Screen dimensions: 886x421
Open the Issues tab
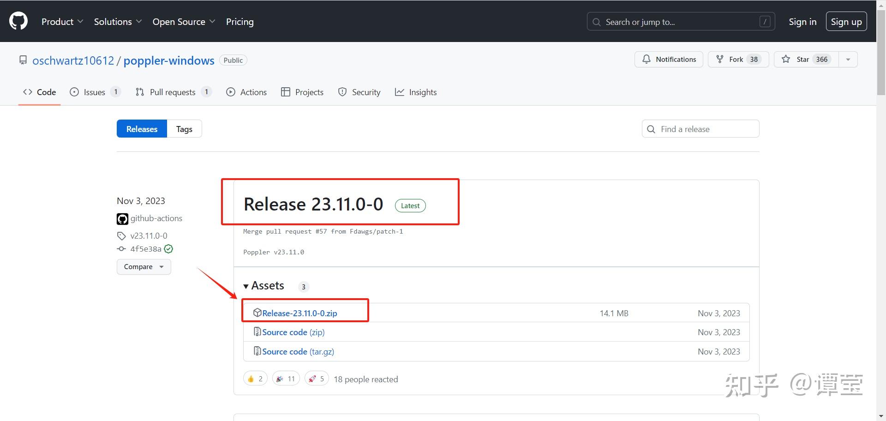pyautogui.click(x=95, y=92)
